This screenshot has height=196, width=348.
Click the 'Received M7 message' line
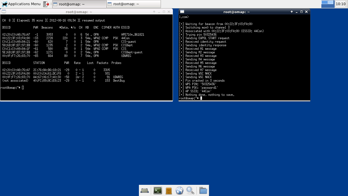pos(198,70)
